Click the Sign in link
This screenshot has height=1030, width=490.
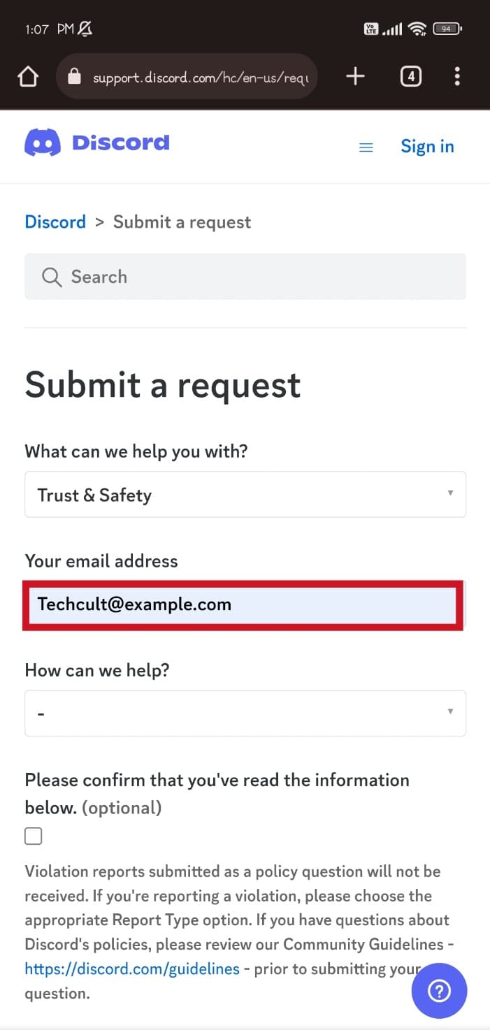click(427, 146)
